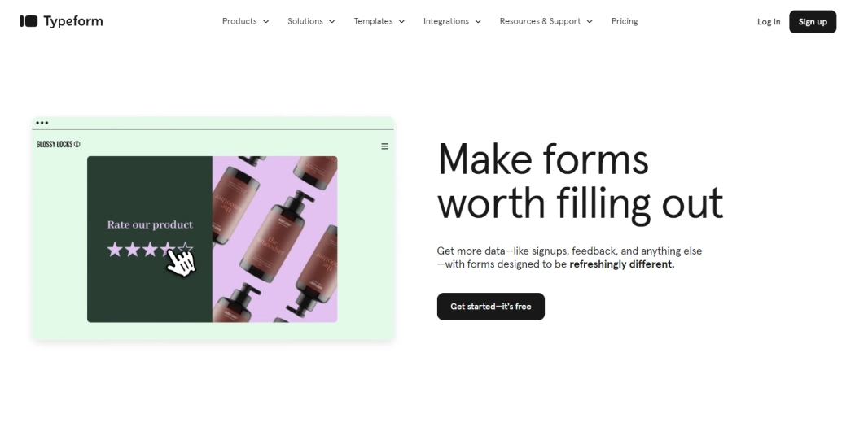Viewport: 855px width, 427px height.
Task: Click the Glossy Locks brand logo
Action: pos(58,144)
